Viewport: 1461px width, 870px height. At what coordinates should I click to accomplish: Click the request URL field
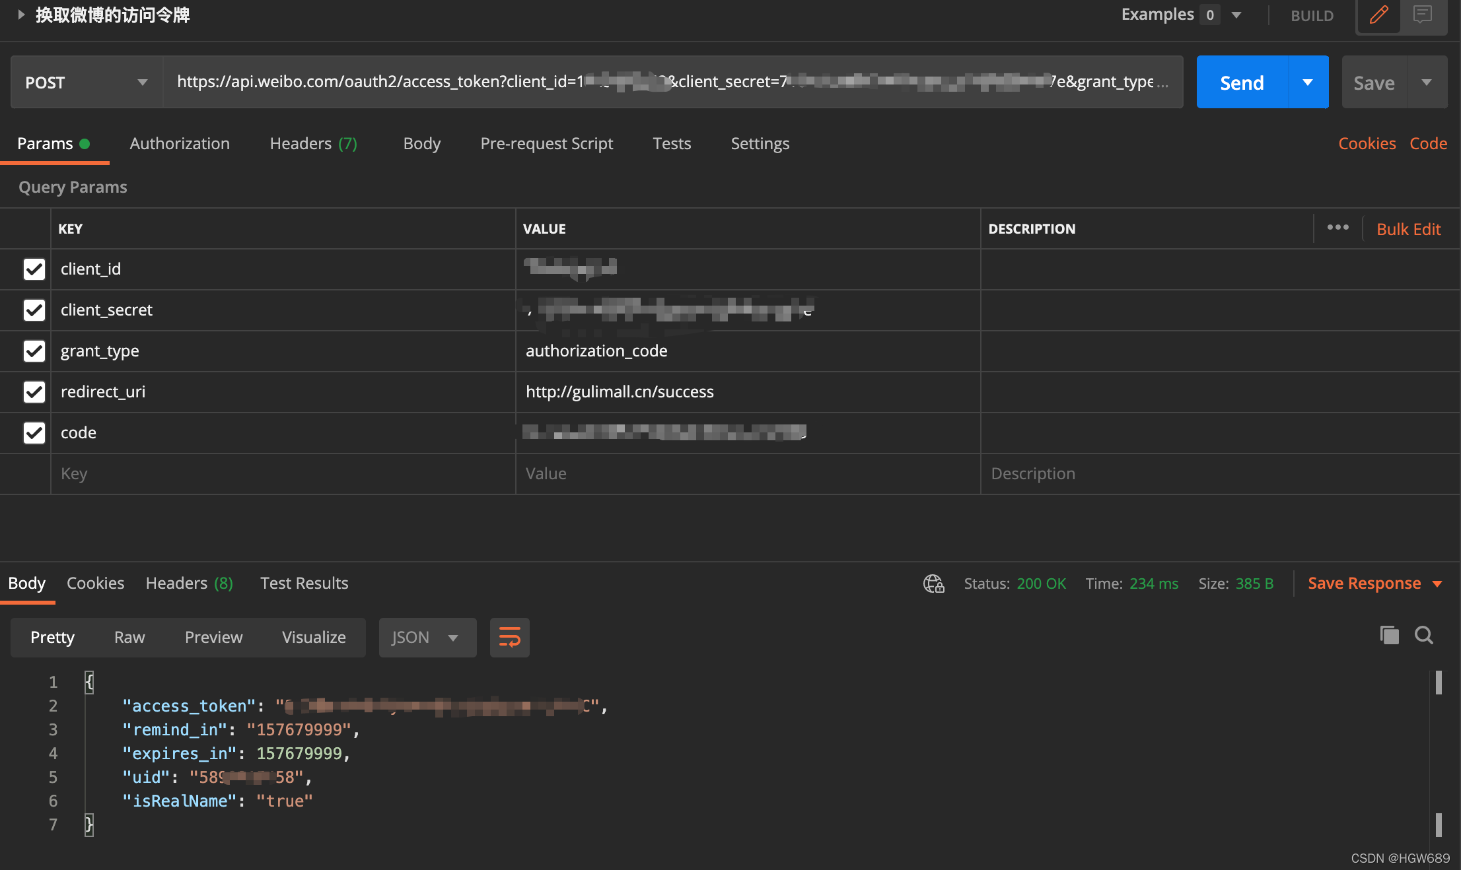click(672, 82)
